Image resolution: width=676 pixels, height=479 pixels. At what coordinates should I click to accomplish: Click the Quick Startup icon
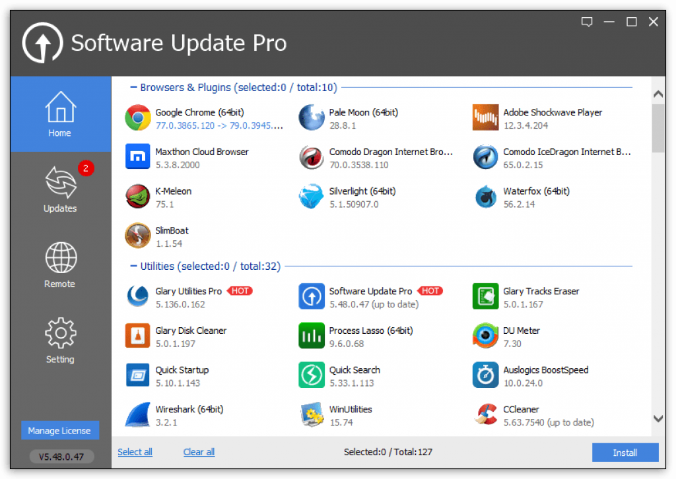point(138,375)
